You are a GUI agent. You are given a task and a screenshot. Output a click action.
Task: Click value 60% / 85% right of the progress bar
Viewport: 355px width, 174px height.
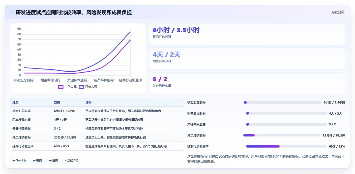(337, 147)
